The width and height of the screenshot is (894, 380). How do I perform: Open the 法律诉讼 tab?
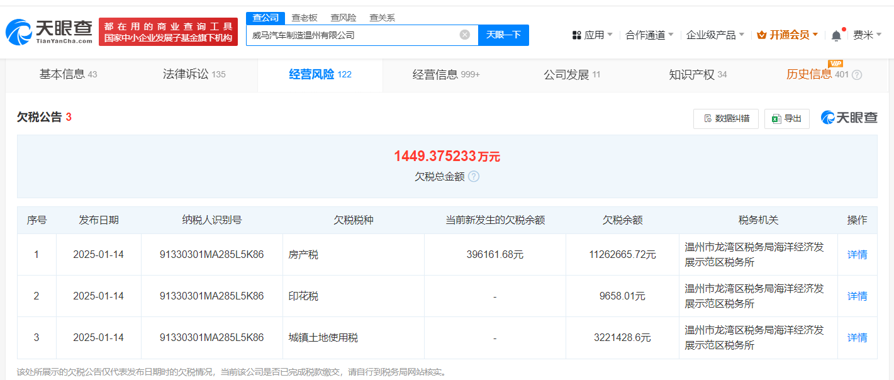(194, 75)
